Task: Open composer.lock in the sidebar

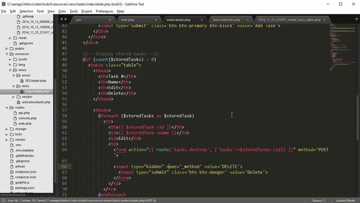Action: coord(25,177)
